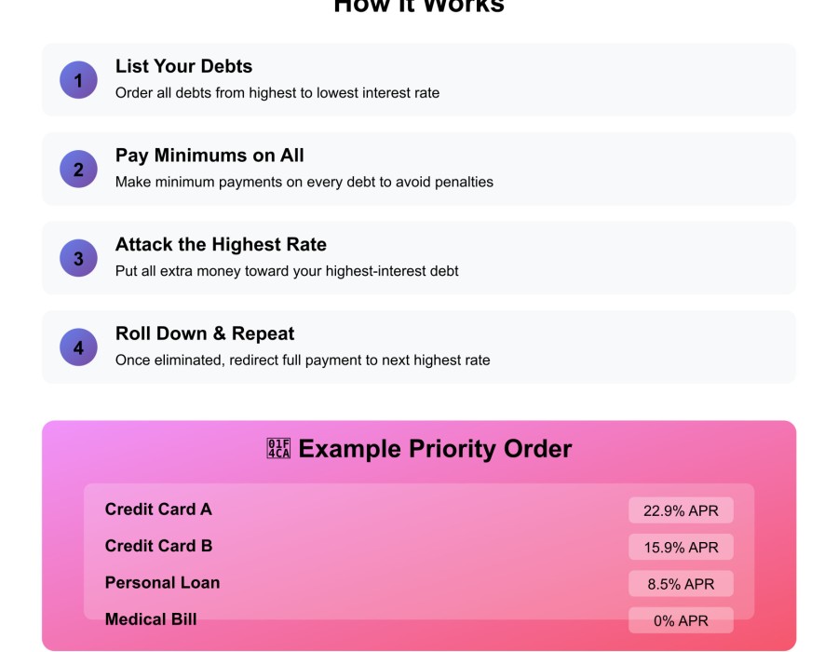Viewport: 838px width, 652px height.
Task: Select the 0% APR badge
Action: point(681,620)
